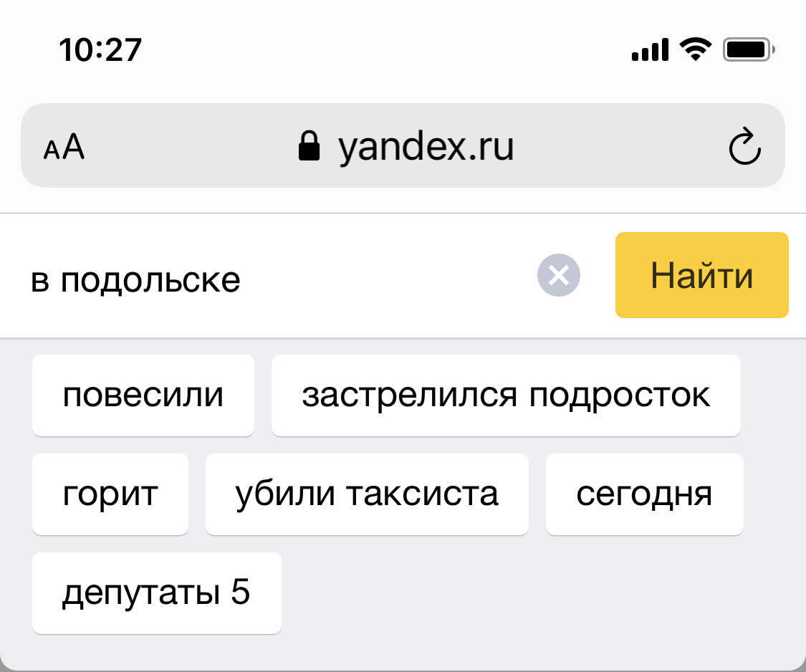806x672 pixels.
Task: Tap the 'убили таксиста' suggestion
Action: pos(367,494)
